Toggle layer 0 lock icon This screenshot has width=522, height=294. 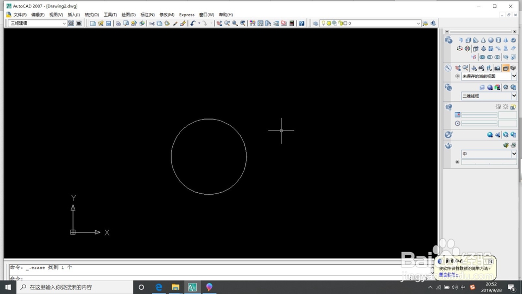pyautogui.click(x=340, y=23)
